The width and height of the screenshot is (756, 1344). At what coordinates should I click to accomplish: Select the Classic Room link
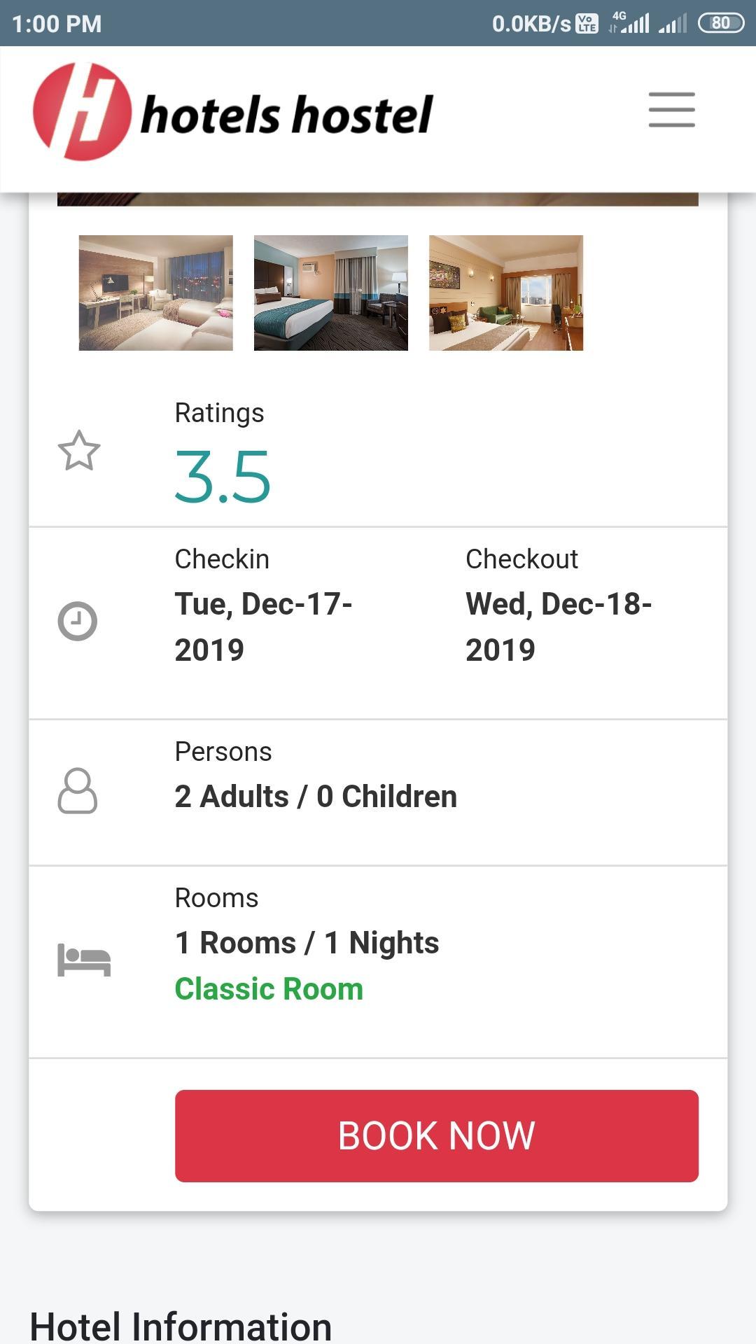point(269,989)
